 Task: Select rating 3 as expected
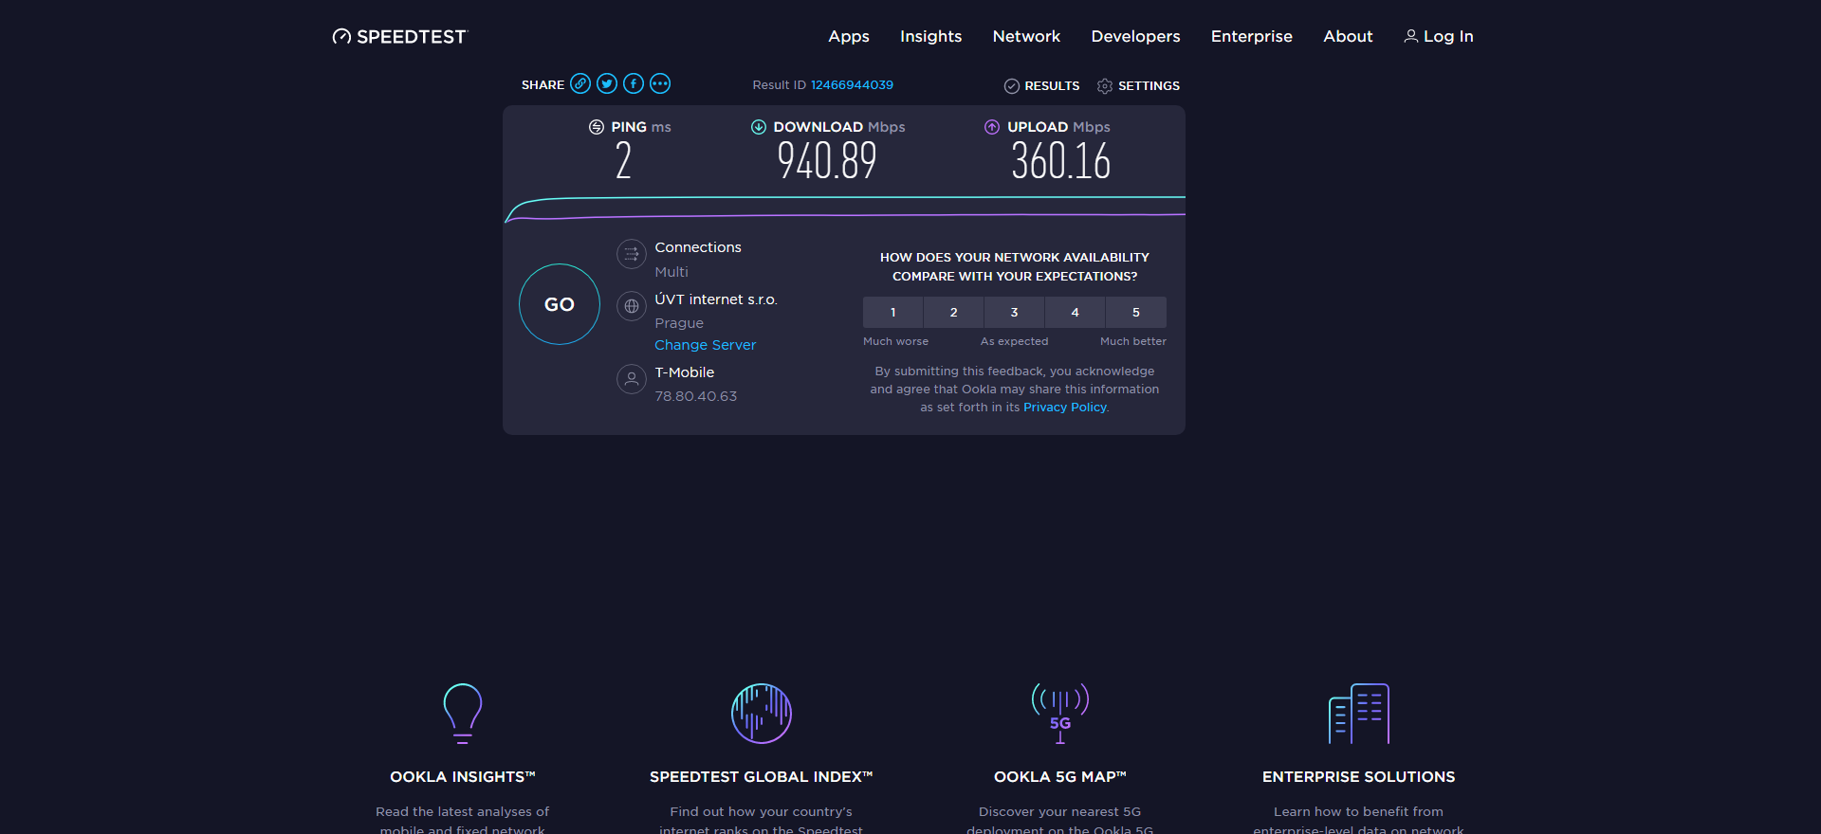(1014, 313)
